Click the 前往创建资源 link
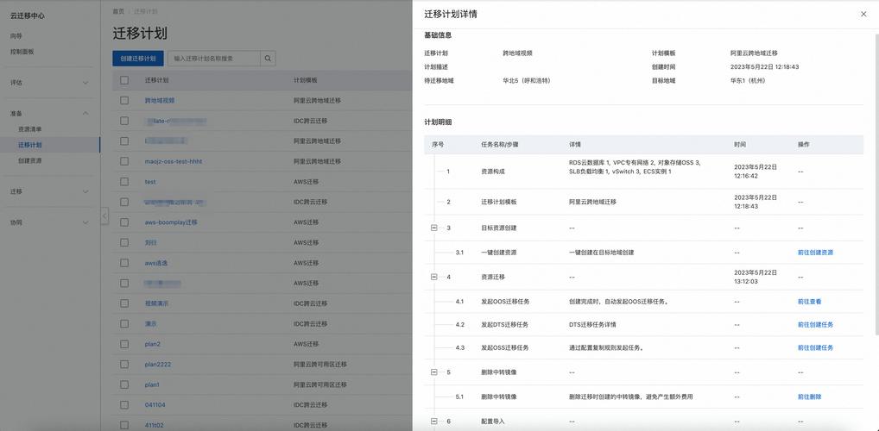The height and width of the screenshot is (431, 879). point(815,253)
